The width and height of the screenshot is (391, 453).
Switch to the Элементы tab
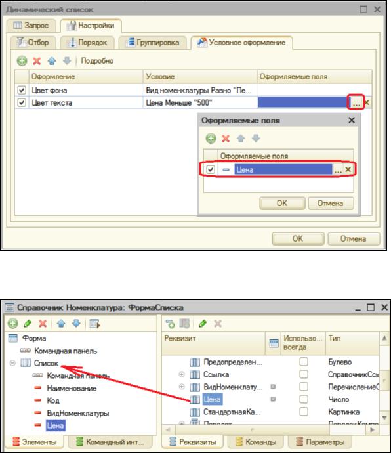[35, 442]
